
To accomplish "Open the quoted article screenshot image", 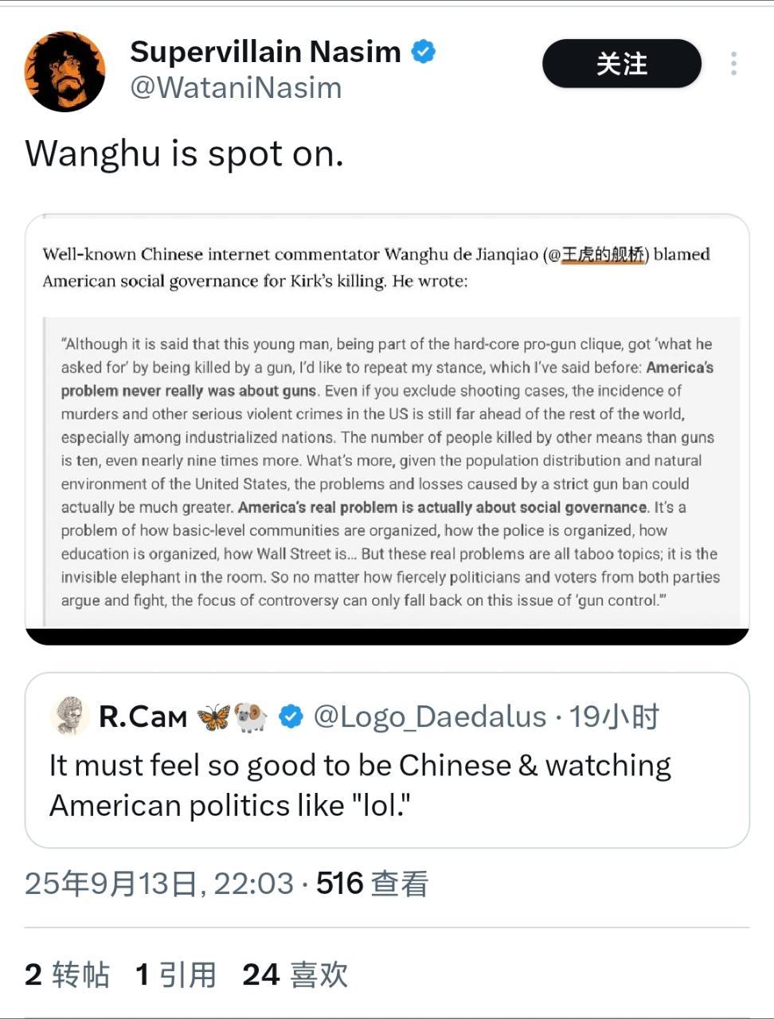I will click(x=387, y=429).
